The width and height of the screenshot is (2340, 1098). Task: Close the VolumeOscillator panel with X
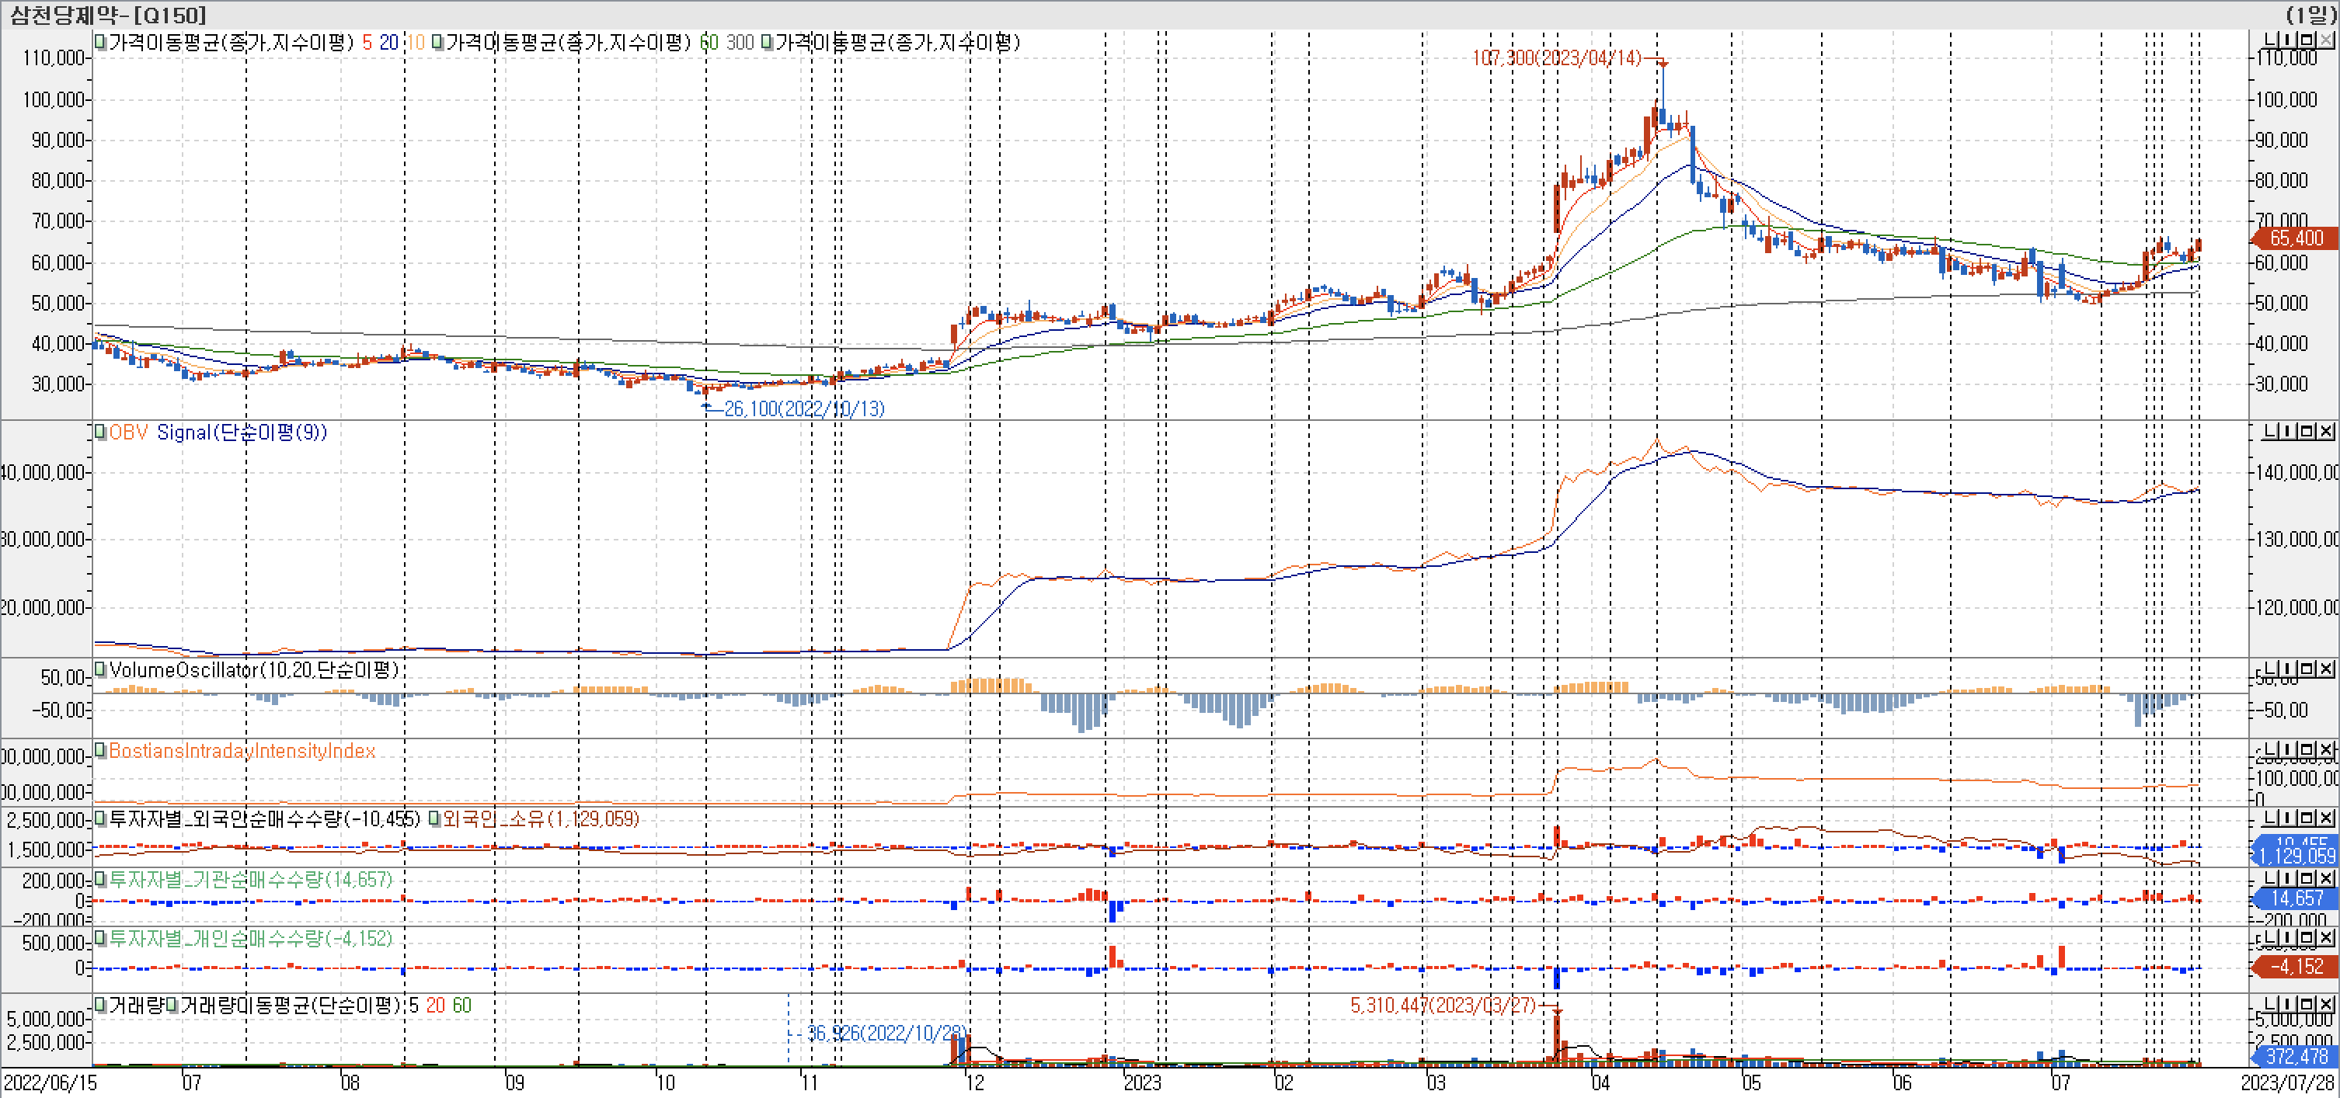coord(2324,669)
